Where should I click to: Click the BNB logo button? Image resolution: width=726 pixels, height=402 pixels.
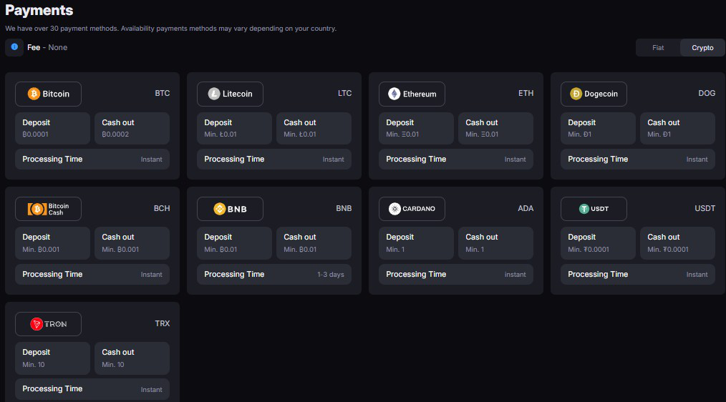click(230, 209)
